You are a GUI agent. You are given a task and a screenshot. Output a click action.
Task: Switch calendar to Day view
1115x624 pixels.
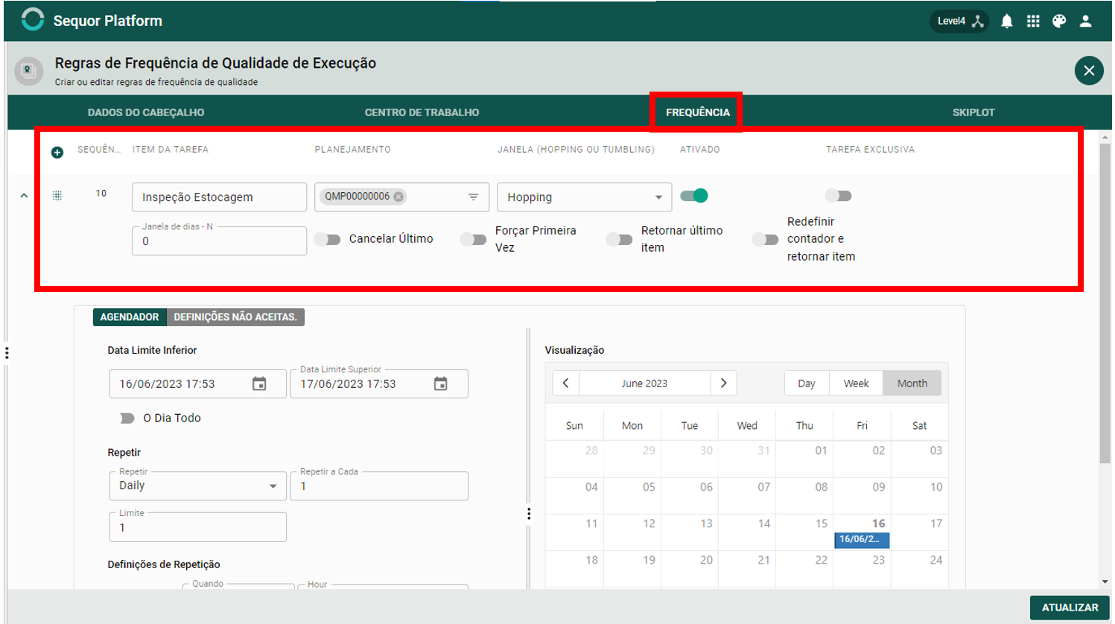coord(807,383)
